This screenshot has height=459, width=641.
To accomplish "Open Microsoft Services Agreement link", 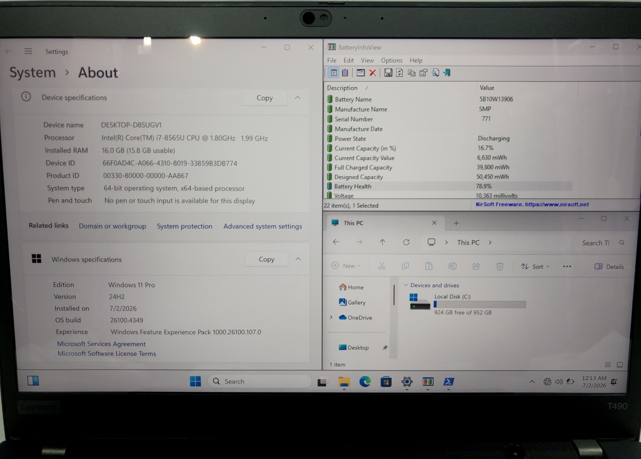I will pyautogui.click(x=101, y=344).
